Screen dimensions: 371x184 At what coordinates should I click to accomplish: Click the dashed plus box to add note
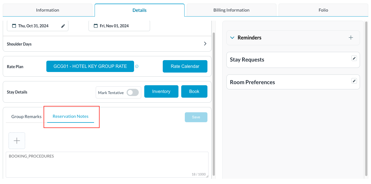(x=17, y=141)
